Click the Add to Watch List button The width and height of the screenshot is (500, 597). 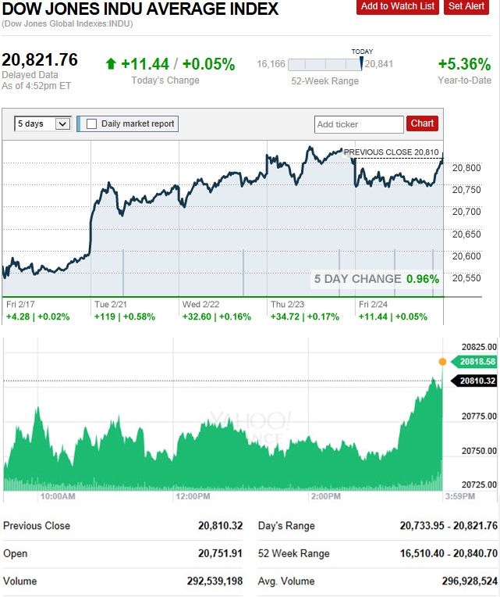397,6
